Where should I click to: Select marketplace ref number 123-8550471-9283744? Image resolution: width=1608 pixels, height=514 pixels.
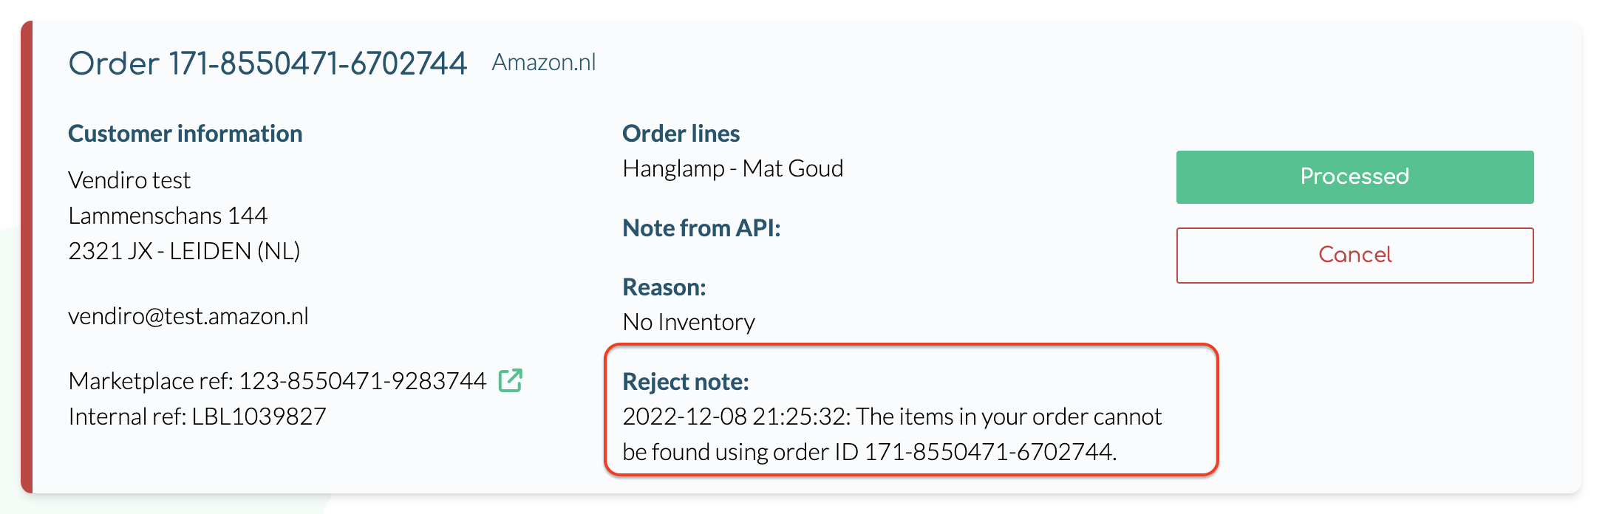click(x=362, y=381)
